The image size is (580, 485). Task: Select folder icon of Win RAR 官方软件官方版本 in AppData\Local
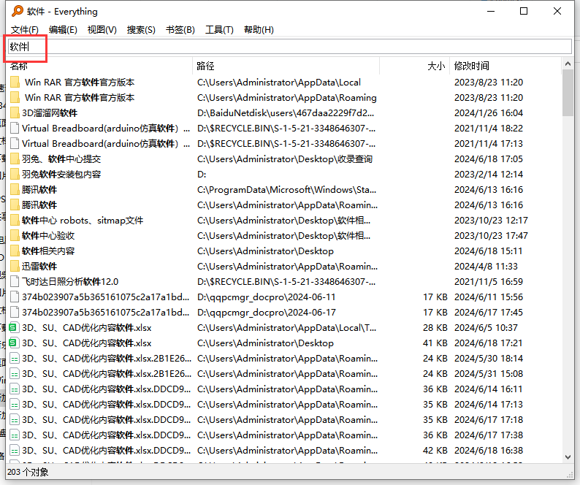[x=15, y=82]
